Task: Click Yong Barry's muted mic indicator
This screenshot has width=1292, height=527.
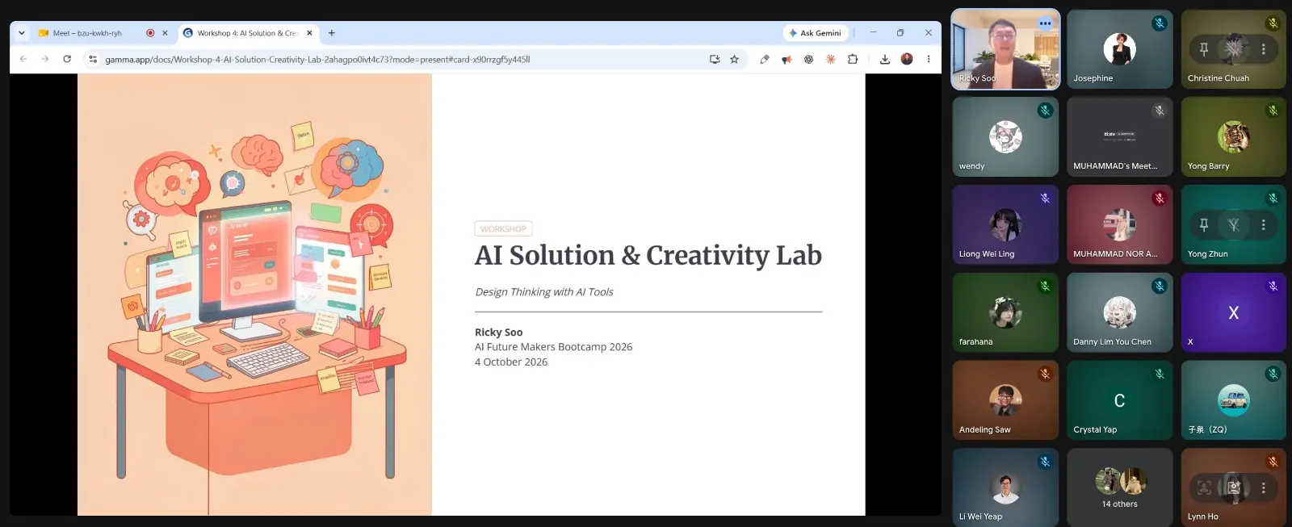Action: [1273, 111]
